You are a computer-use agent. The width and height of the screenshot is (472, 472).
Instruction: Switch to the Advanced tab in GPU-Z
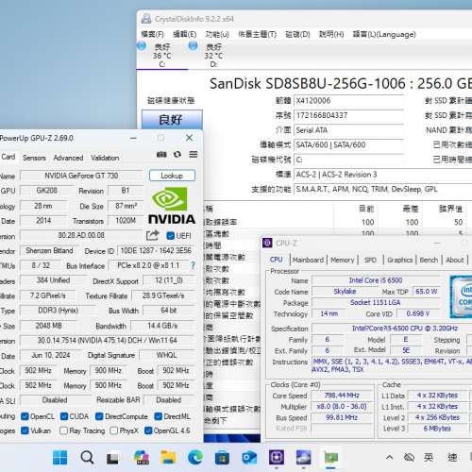tap(68, 158)
